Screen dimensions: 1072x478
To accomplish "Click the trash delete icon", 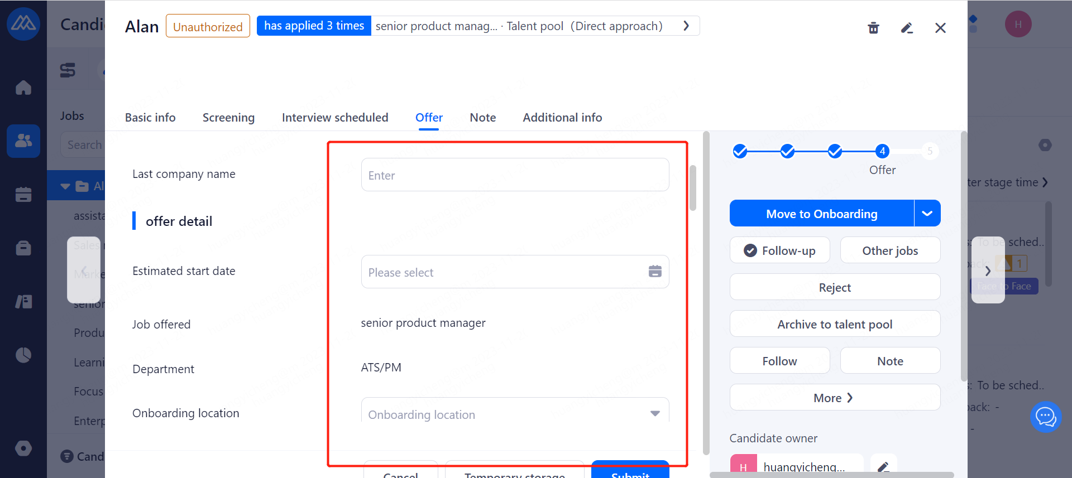I will click(x=873, y=28).
